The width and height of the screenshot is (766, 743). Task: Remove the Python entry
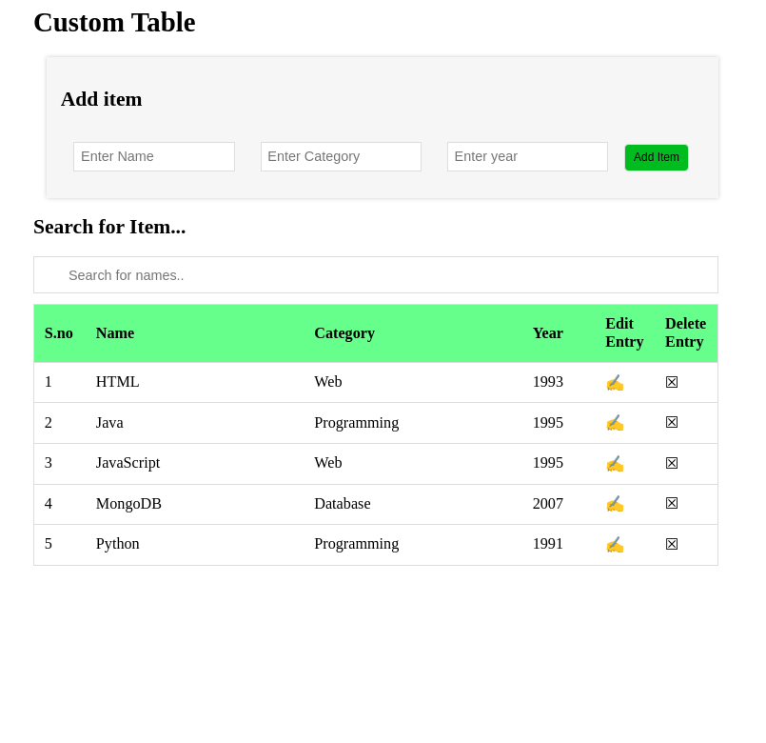point(672,545)
